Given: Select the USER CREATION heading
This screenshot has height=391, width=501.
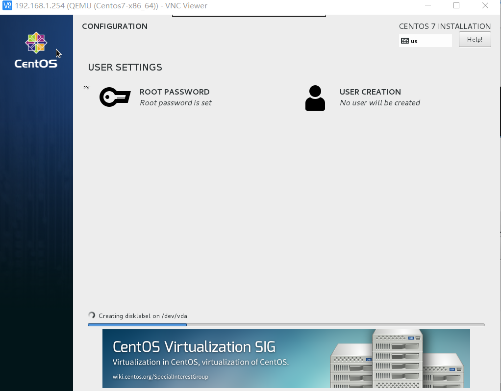Looking at the screenshot, I should 370,92.
